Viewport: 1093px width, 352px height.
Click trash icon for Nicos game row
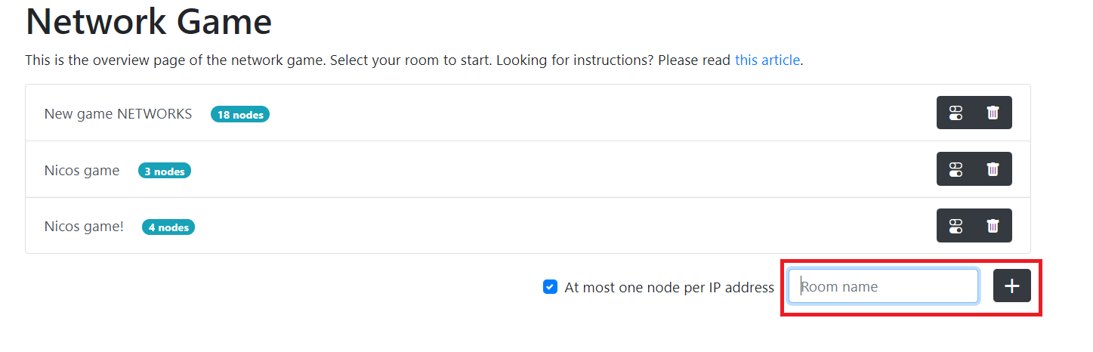pyautogui.click(x=993, y=169)
